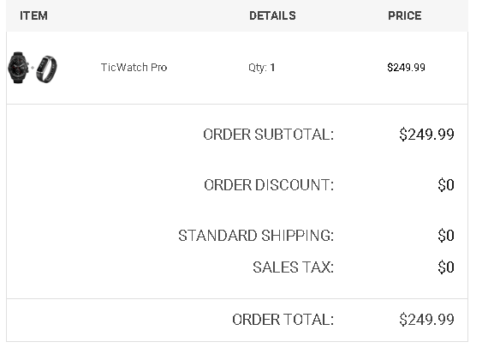
Task: Click the Qty: 1 quantity text
Action: pos(261,68)
